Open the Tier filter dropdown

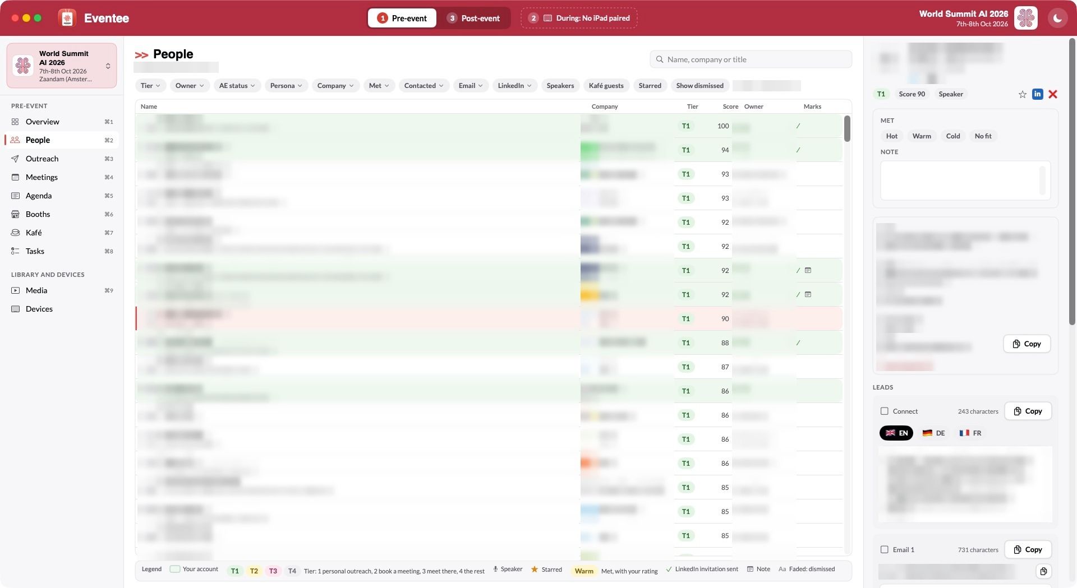click(150, 86)
